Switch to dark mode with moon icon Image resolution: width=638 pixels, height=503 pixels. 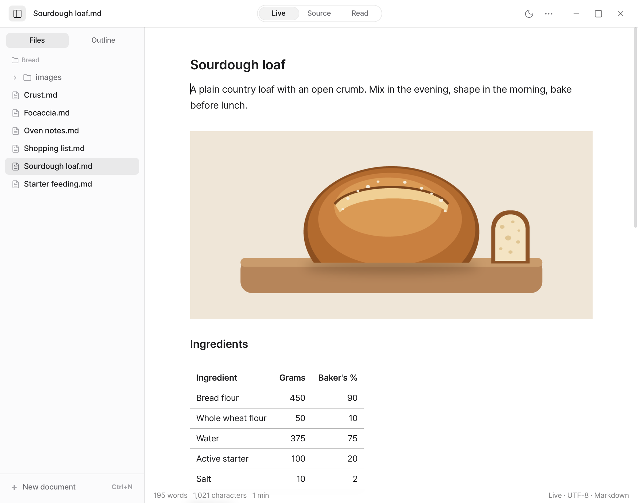(x=529, y=13)
